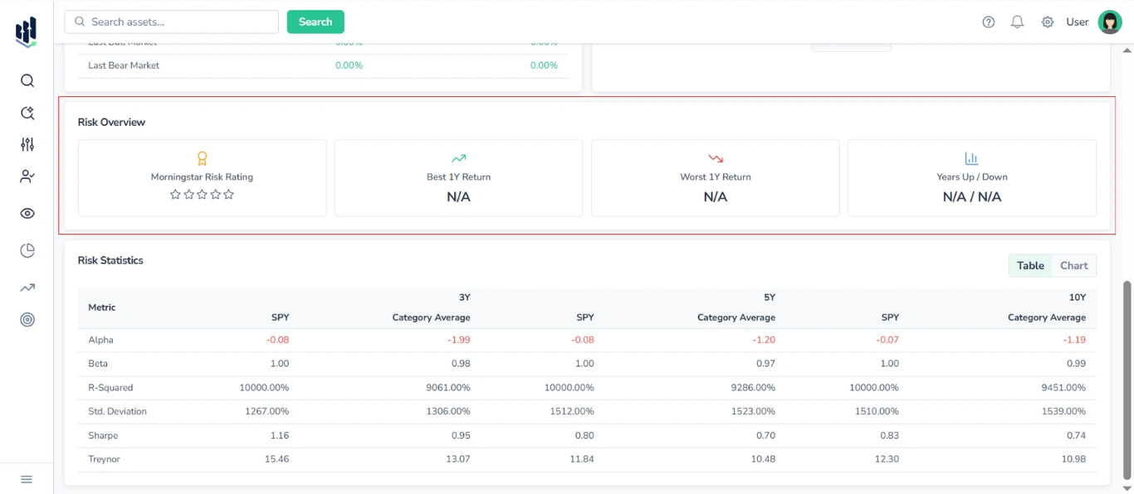Rate five stars on Morningstar Risk Rating
This screenshot has width=1134, height=494.
pyautogui.click(x=228, y=194)
